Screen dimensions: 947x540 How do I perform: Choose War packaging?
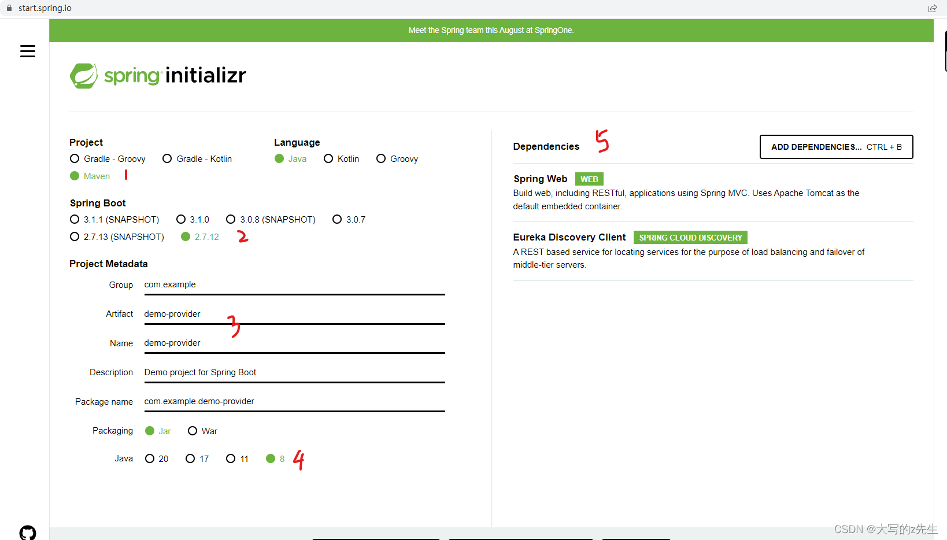(203, 431)
